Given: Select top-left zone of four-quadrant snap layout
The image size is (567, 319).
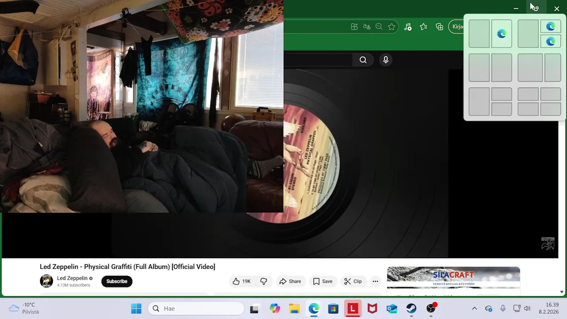Looking at the screenshot, I should tap(528, 94).
